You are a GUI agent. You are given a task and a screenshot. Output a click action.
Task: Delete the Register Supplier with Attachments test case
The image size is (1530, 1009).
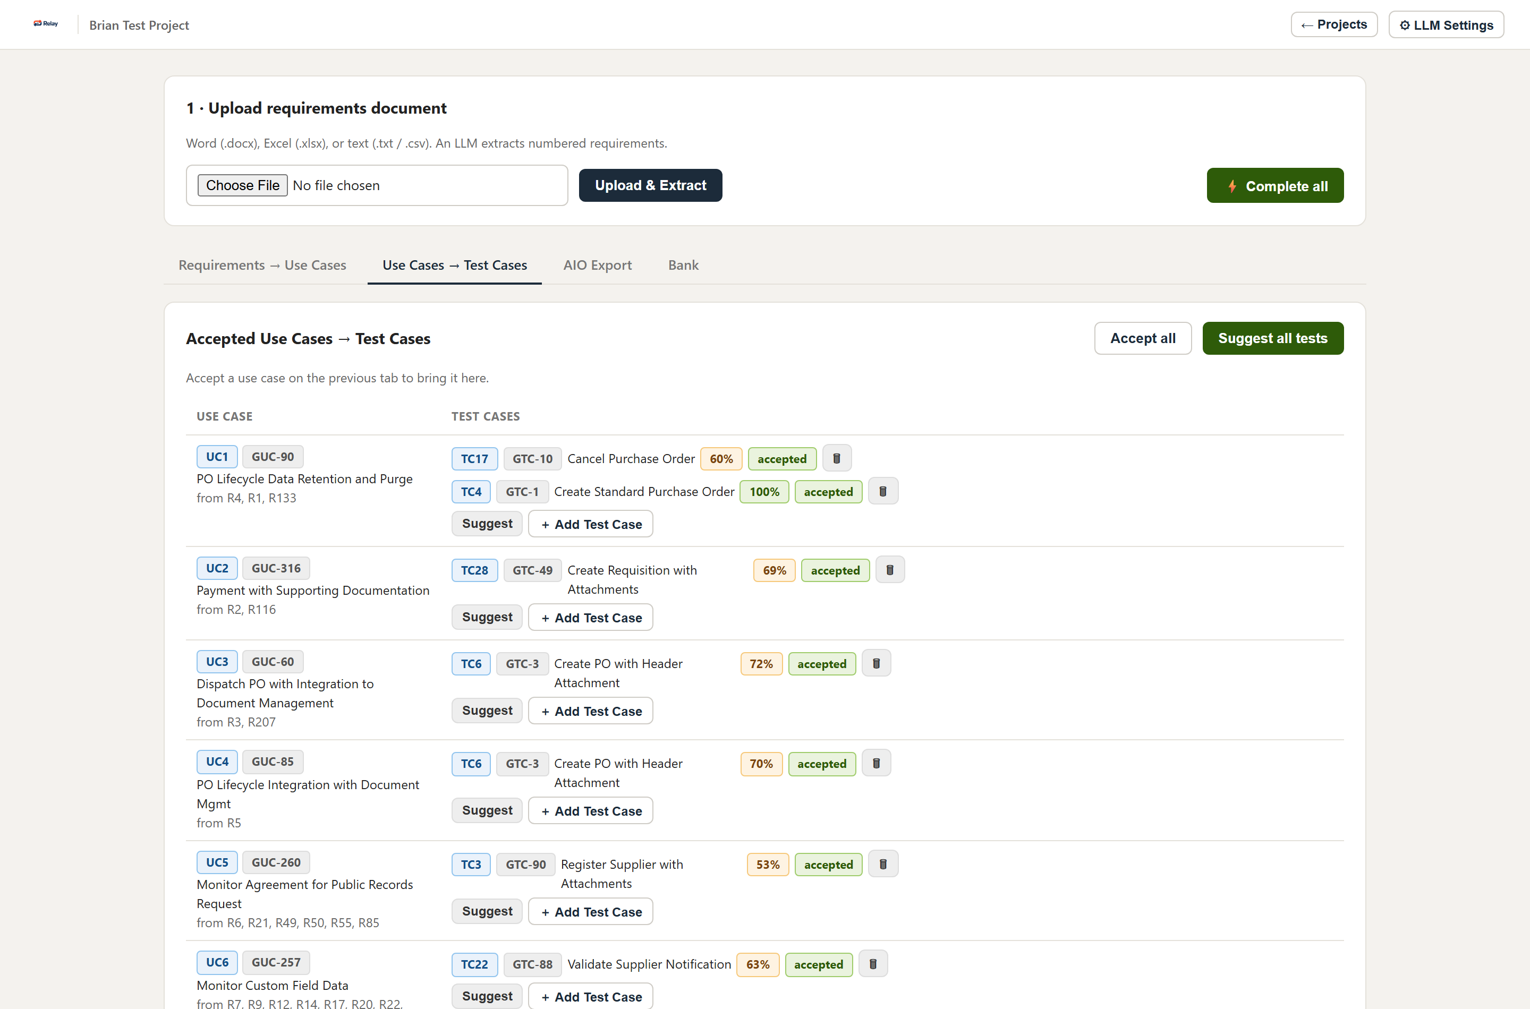(883, 863)
